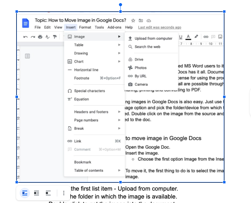This screenshot has width=251, height=203.
Task: Click the selected screenshot image
Action: [120, 97]
